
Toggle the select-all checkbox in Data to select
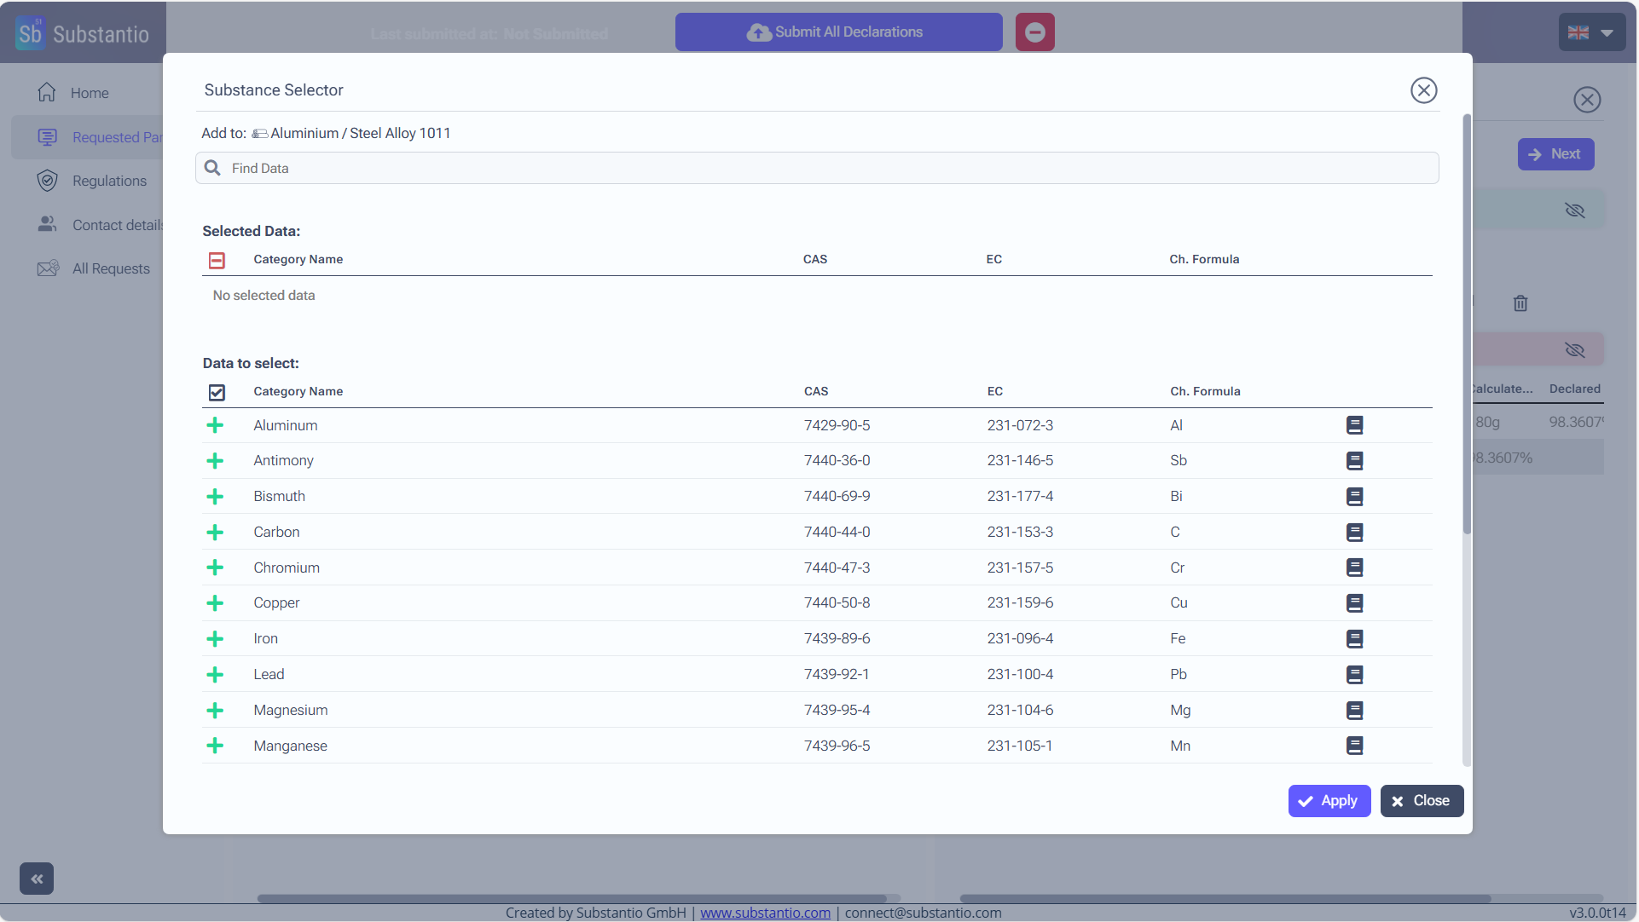(217, 392)
